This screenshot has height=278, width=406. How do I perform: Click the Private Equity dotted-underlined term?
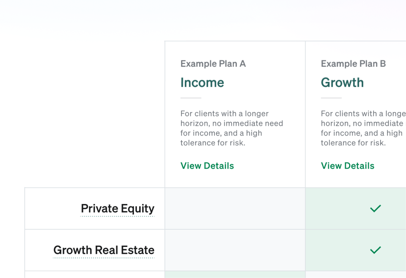point(118,209)
